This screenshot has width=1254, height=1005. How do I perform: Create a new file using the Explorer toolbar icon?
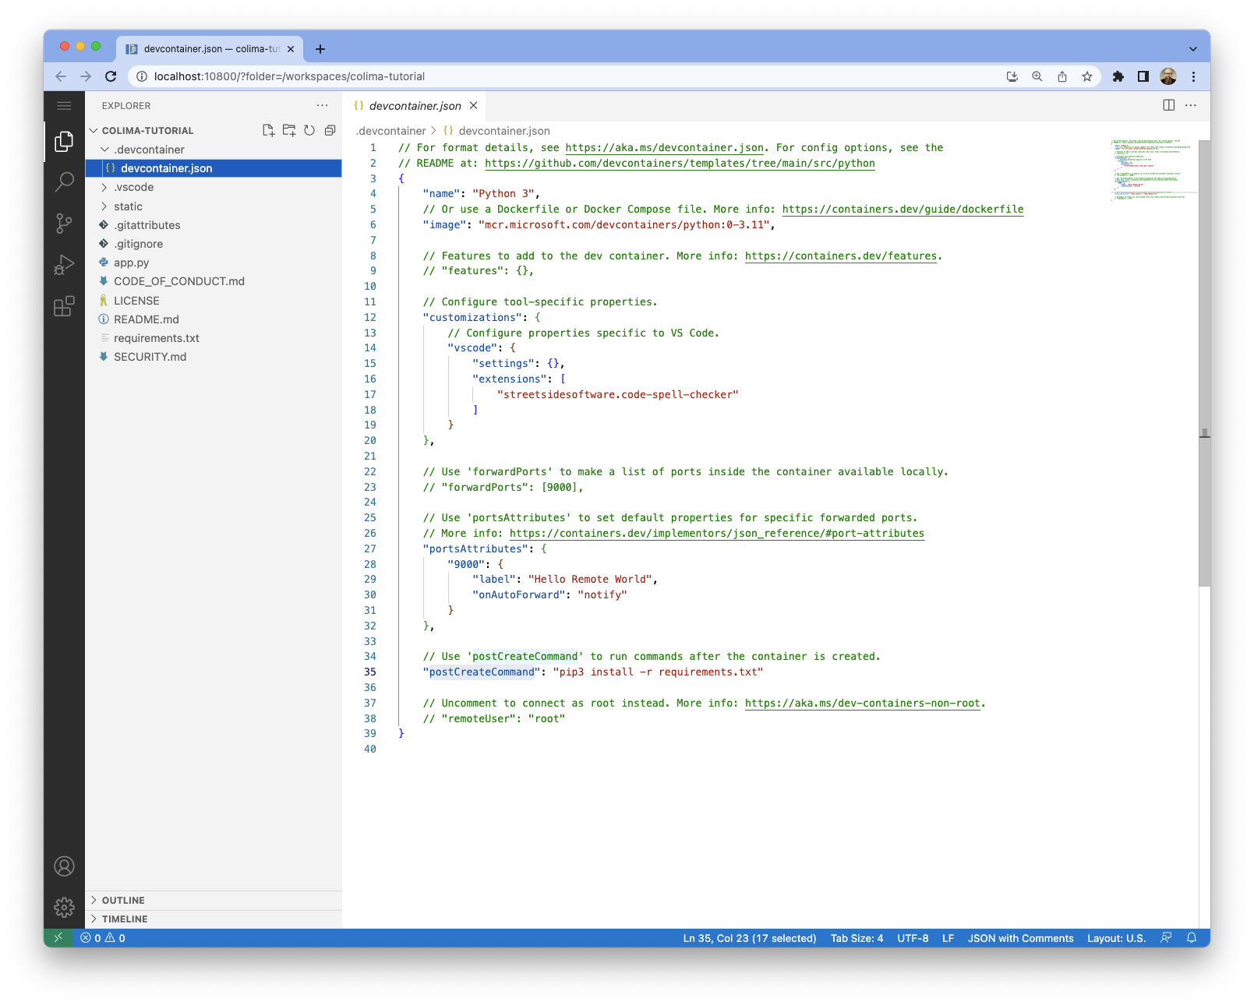pyautogui.click(x=268, y=130)
